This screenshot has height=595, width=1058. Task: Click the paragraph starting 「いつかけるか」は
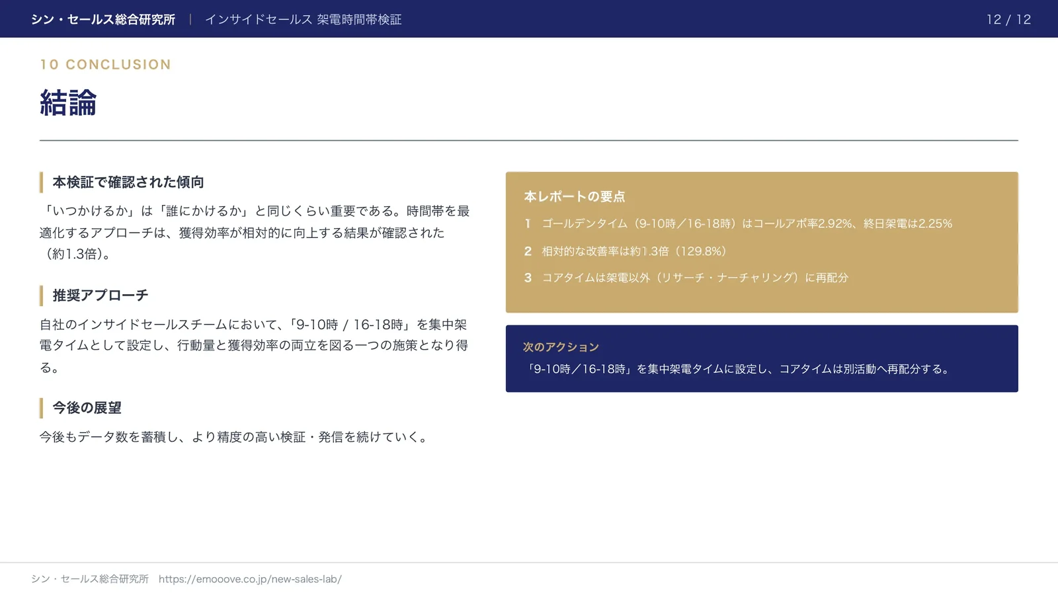tap(255, 232)
